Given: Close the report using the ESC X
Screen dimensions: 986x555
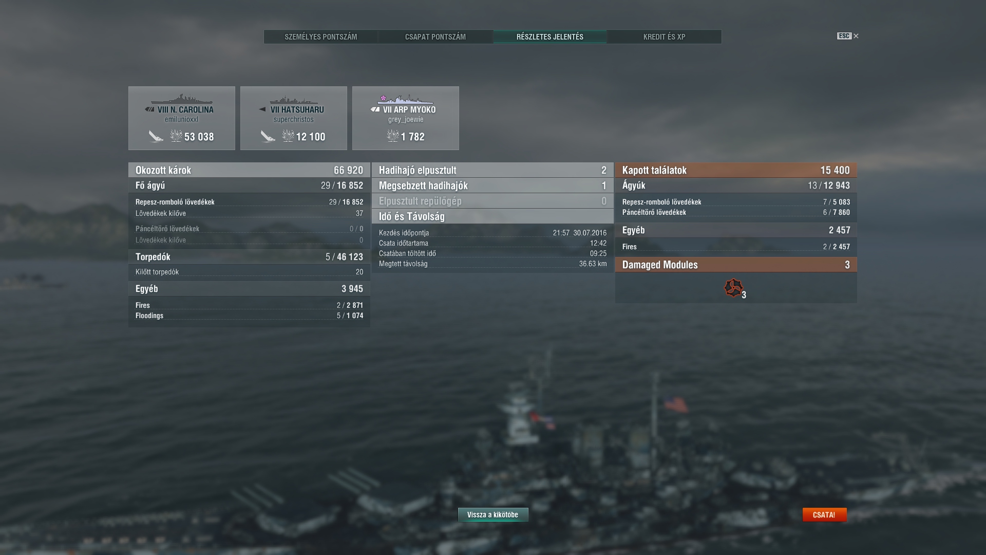Looking at the screenshot, I should click(856, 36).
